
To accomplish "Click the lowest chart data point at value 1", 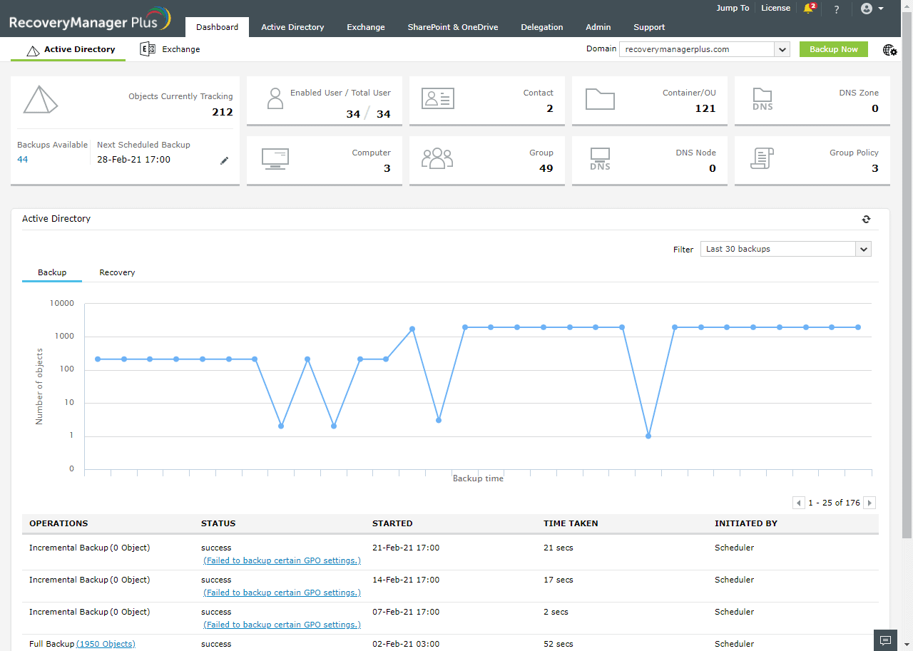I will (x=648, y=436).
